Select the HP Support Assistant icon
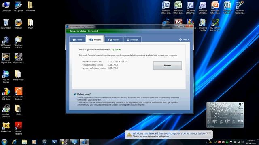Image resolution: width=259 pixels, height=145 pixels. click(x=6, y=42)
